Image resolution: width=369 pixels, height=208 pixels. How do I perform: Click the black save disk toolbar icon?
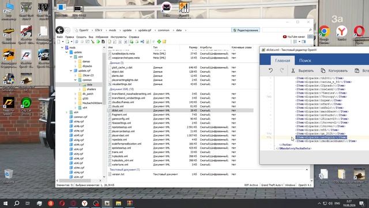tap(103, 42)
